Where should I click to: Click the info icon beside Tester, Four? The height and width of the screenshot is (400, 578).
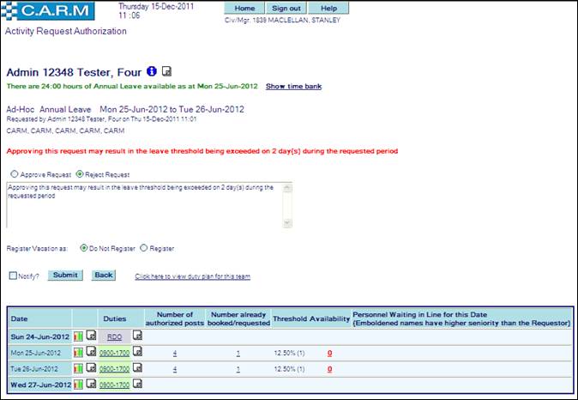pyautogui.click(x=152, y=71)
